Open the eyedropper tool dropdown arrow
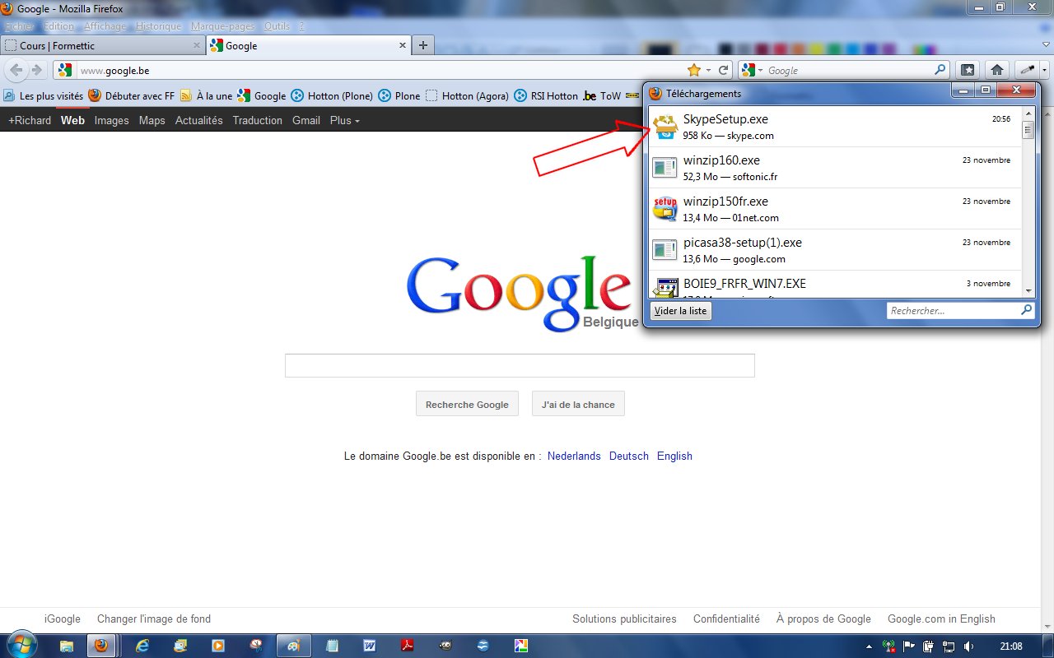 pos(1044,70)
